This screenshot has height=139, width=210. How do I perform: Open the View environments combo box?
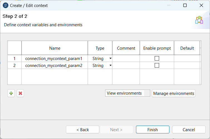127,93
